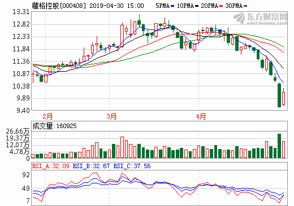The width and height of the screenshot is (294, 206).
Task: Click the 10.87 price axis label
Action: click(x=21, y=74)
